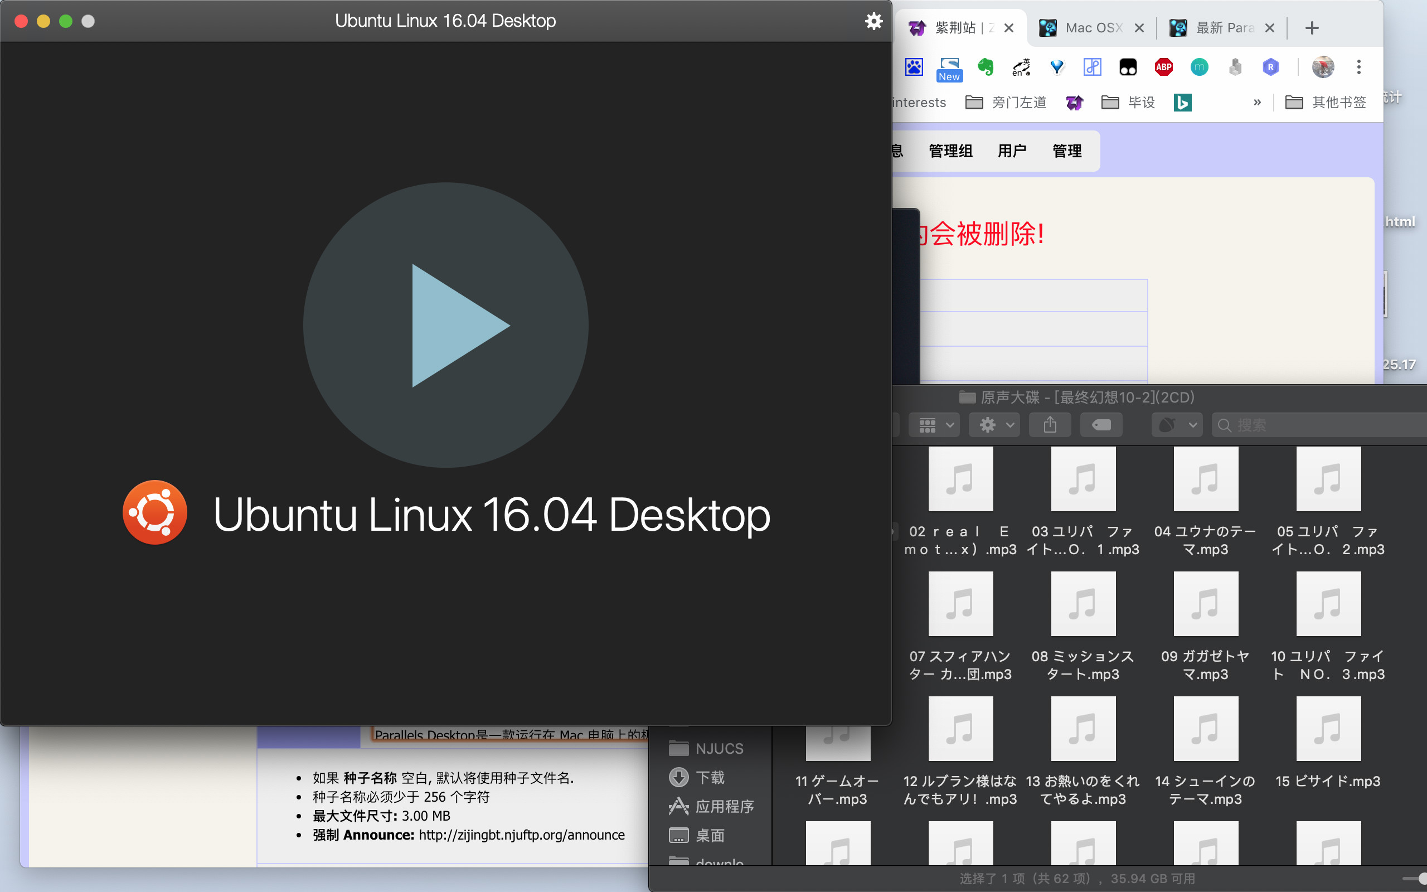This screenshot has height=892, width=1427.
Task: Click the AdBlock Plus extension icon
Action: (x=1163, y=67)
